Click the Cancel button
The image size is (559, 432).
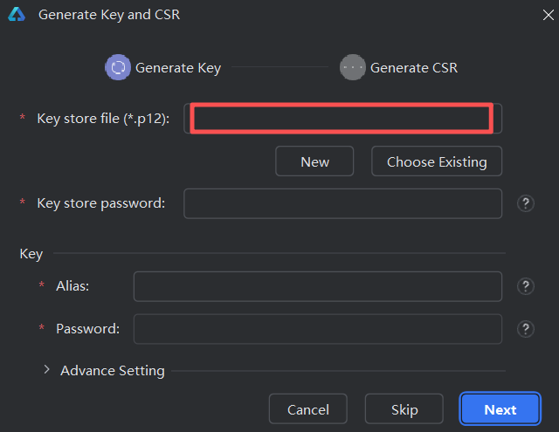coord(307,409)
